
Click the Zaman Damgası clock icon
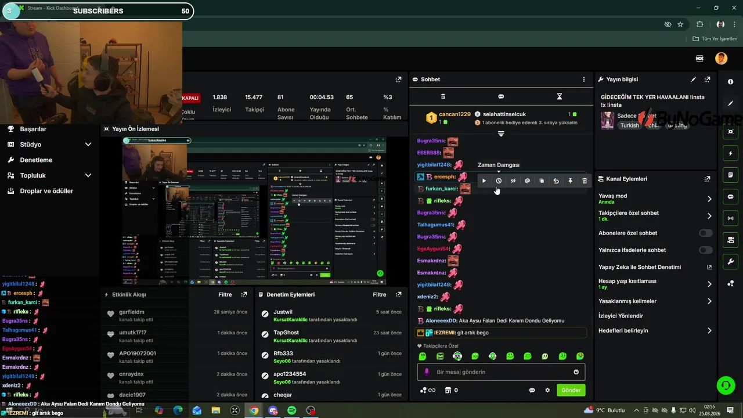tap(499, 181)
